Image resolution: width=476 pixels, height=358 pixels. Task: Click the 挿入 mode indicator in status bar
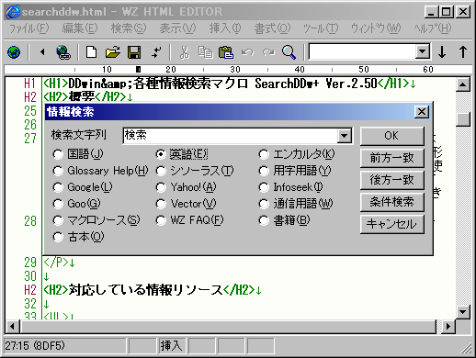click(171, 346)
